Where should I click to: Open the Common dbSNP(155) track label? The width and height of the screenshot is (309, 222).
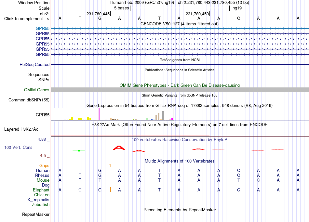click(x=29, y=100)
